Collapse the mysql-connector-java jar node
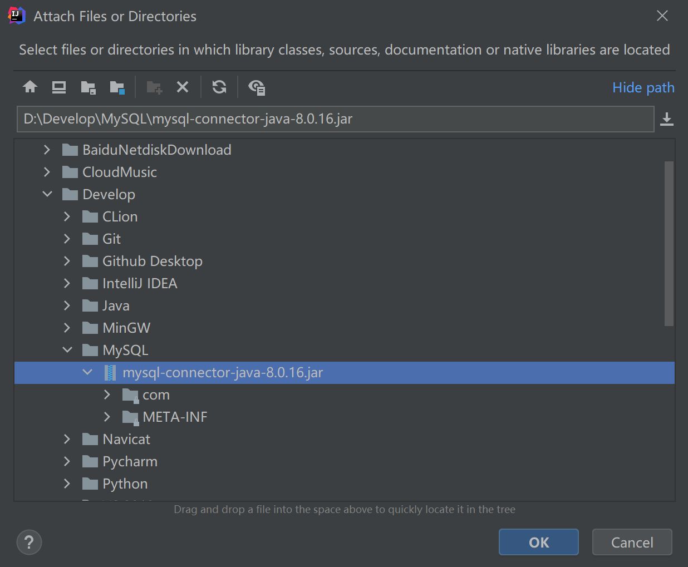Screen dimensions: 688x567 (87, 372)
